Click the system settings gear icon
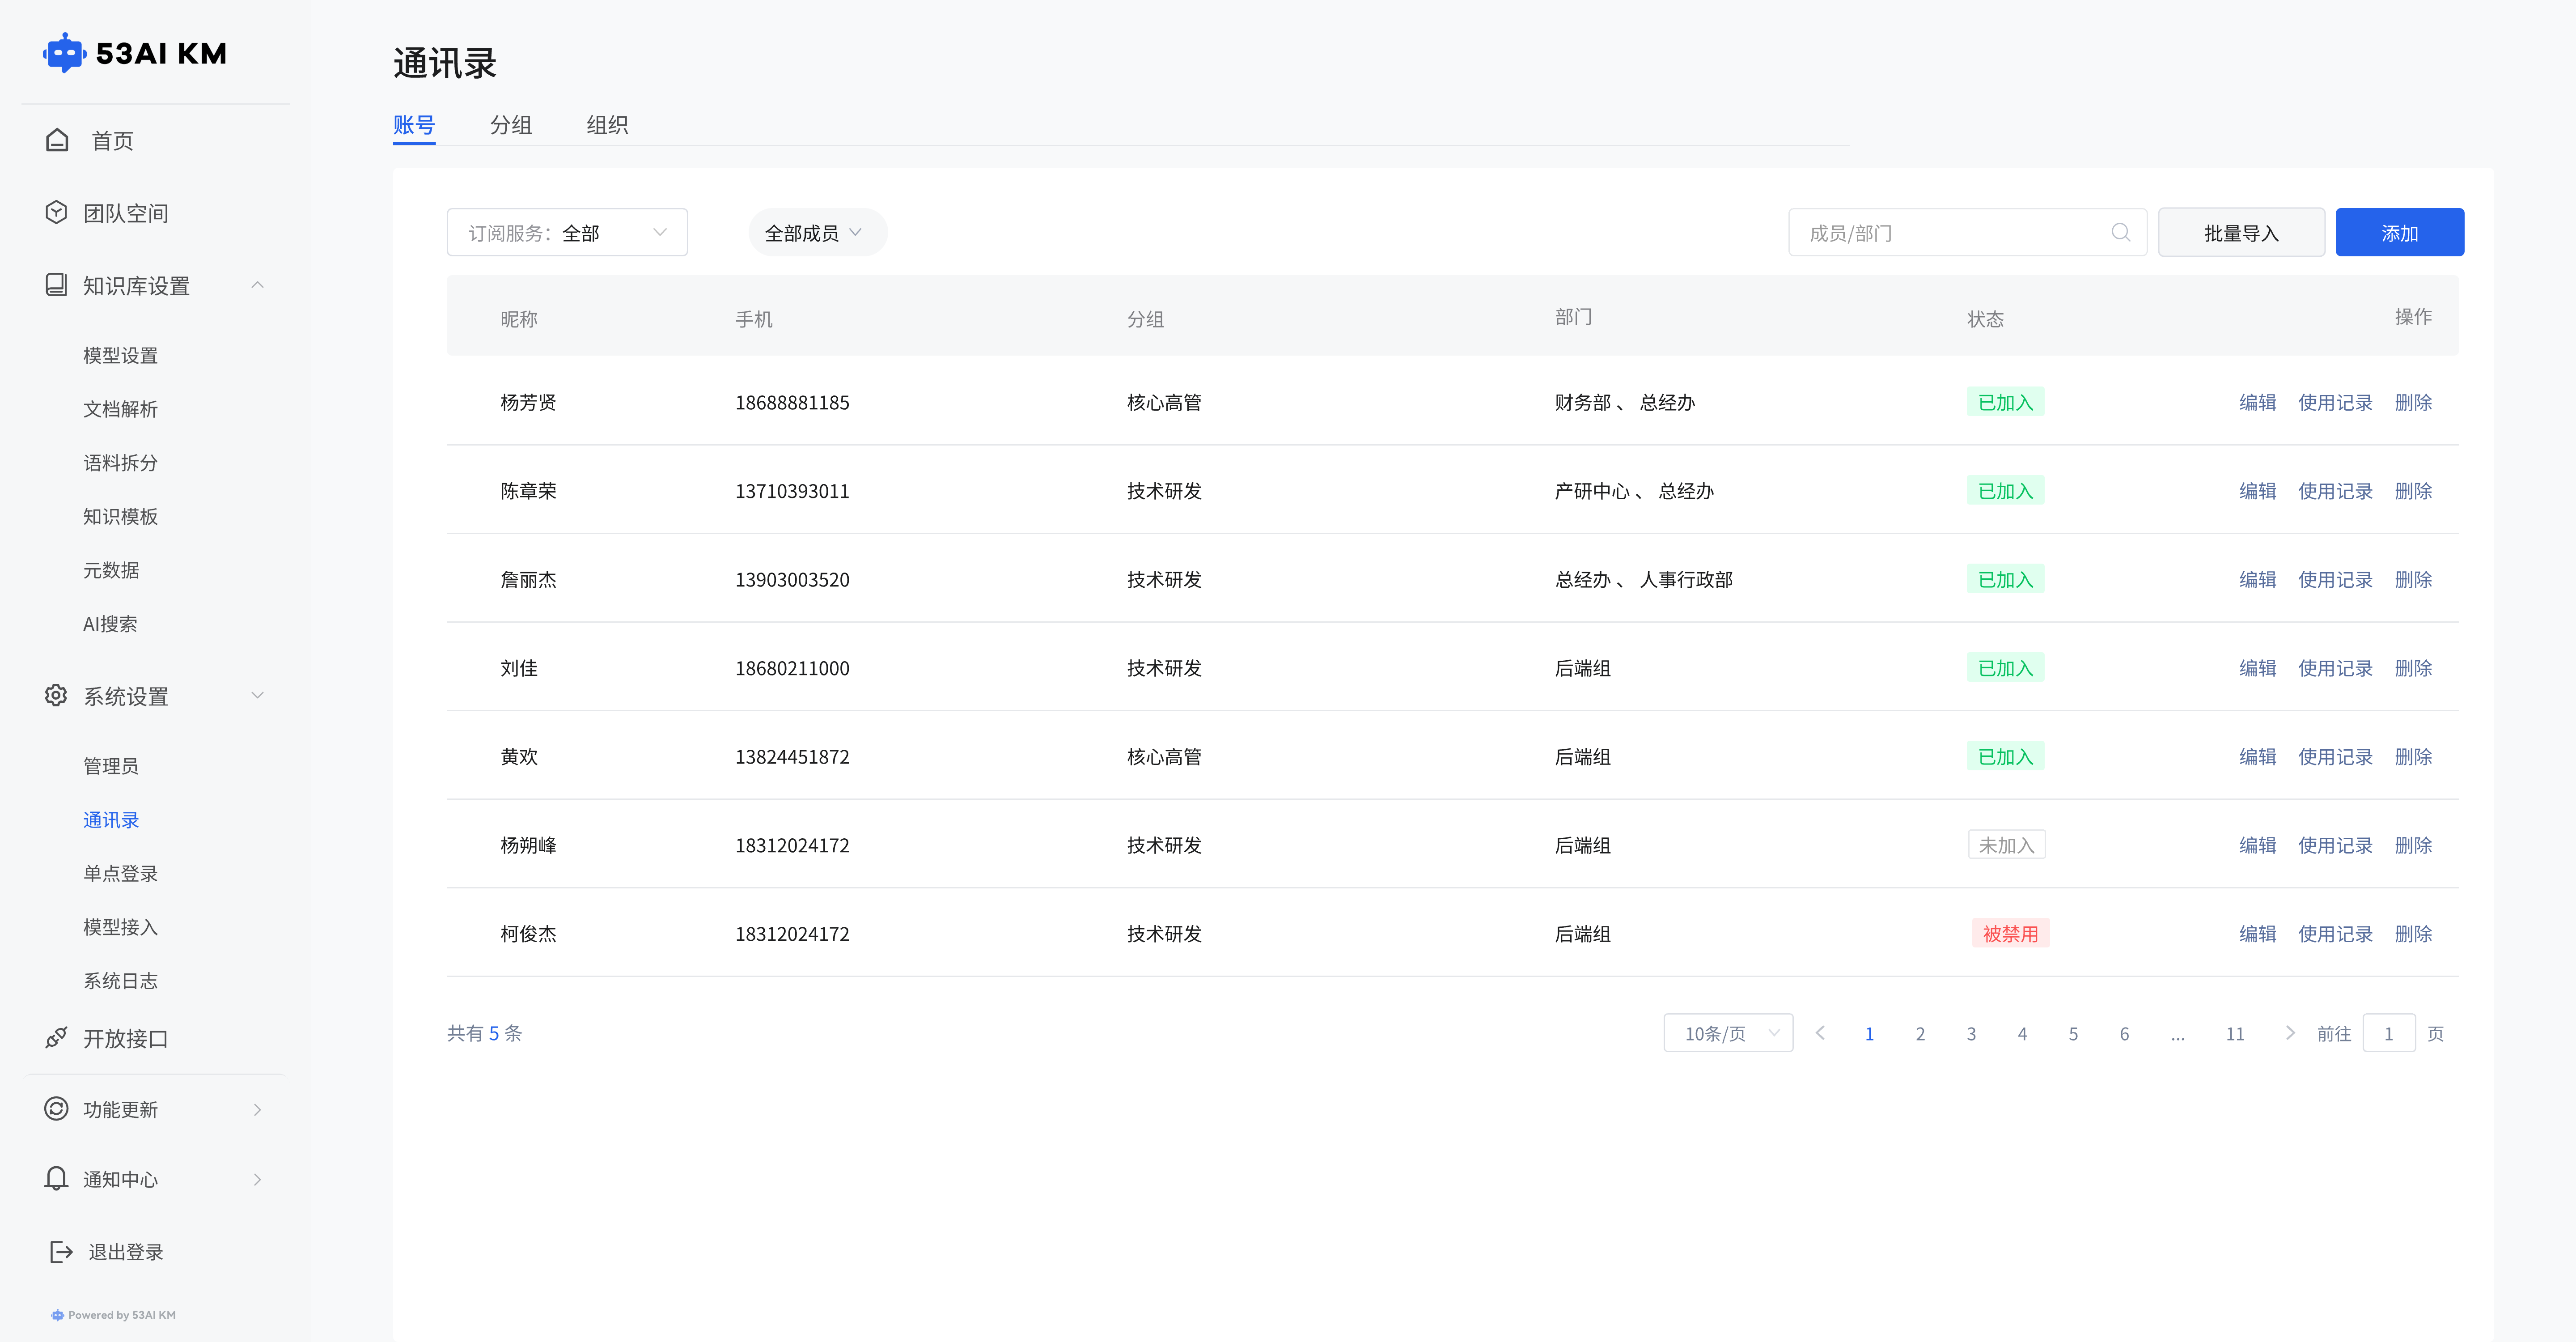The width and height of the screenshot is (2576, 1342). click(56, 695)
